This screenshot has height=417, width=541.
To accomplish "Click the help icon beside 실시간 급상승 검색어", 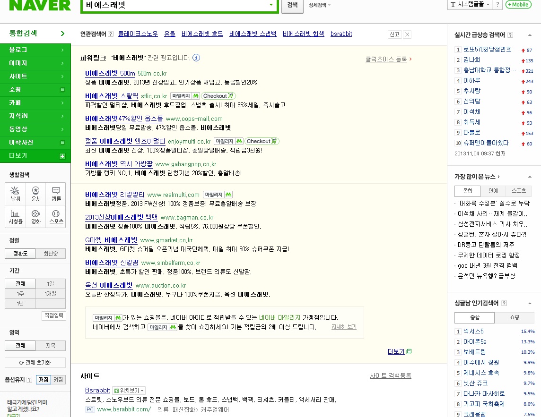I will 510,35.
